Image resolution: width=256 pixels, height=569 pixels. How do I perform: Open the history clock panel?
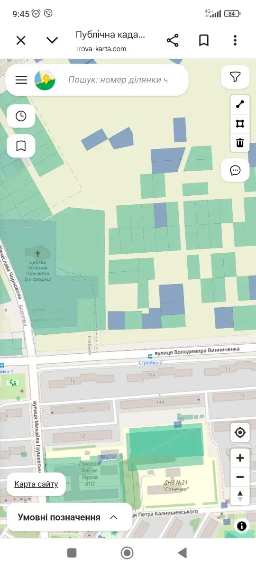pyautogui.click(x=21, y=116)
